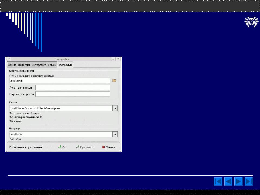The height and width of the screenshot is (195, 260).
Task: Click the '%s - тема' hint
Action: [16, 121]
